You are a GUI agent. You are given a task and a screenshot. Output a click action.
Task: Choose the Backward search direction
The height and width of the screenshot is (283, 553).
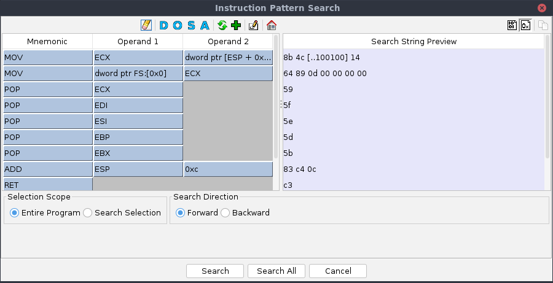point(226,213)
